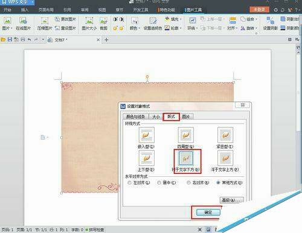Click the 设置阴影 shadow settings icon
302x233 pixels.
(271, 21)
